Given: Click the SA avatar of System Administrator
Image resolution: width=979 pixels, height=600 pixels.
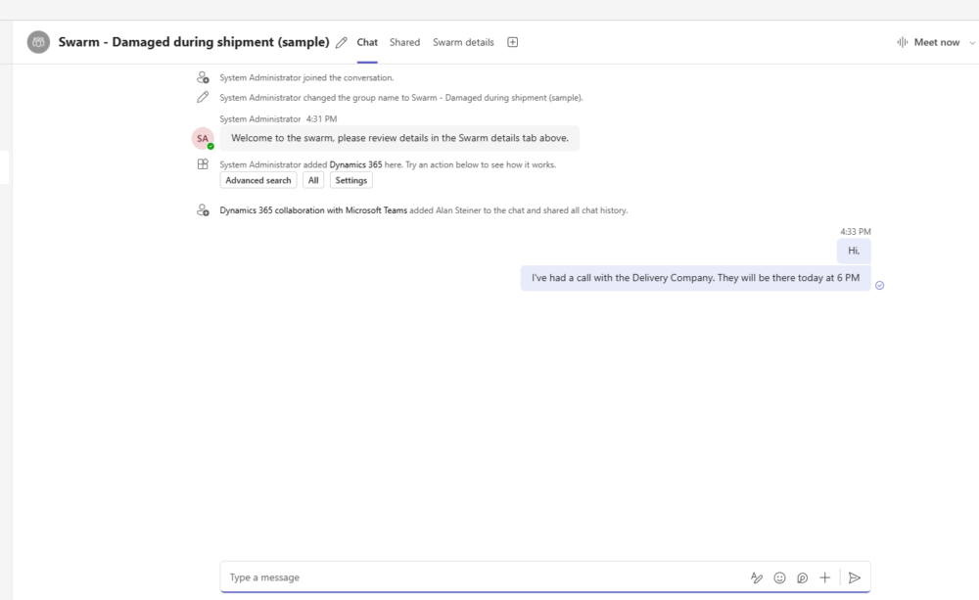Looking at the screenshot, I should point(203,138).
